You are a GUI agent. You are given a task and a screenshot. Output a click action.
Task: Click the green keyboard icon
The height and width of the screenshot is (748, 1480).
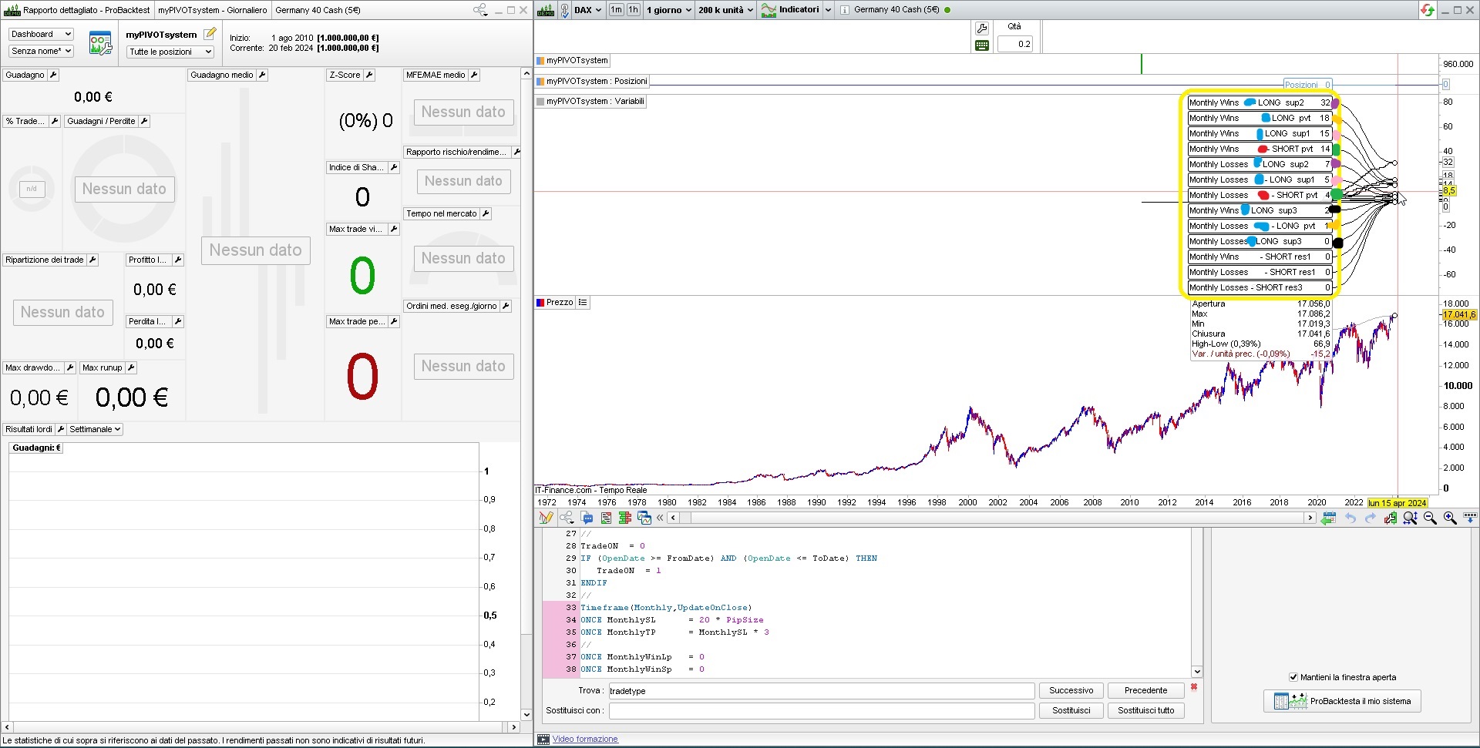(x=982, y=45)
